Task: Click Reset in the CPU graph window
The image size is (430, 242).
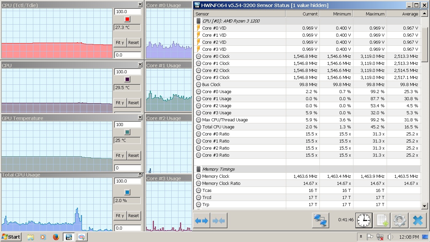Action: point(133,103)
